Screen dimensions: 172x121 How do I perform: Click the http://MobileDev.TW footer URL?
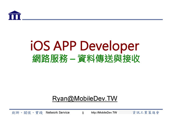pos(104,112)
